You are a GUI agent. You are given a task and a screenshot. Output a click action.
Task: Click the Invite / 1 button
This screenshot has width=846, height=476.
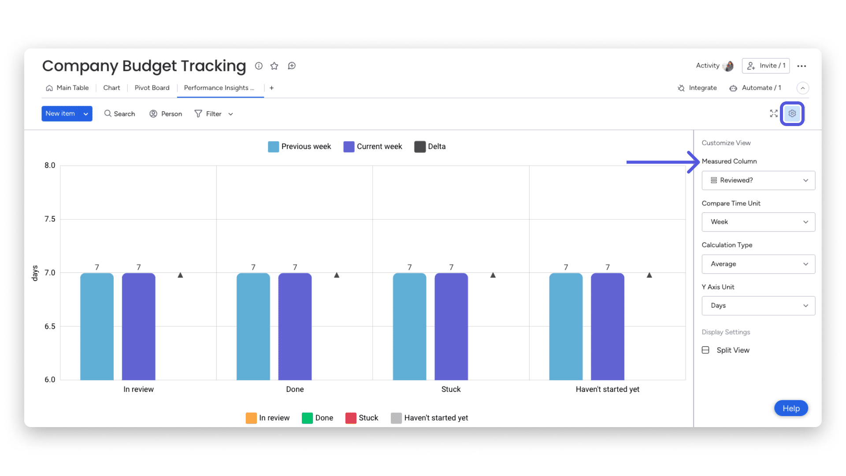[766, 66]
